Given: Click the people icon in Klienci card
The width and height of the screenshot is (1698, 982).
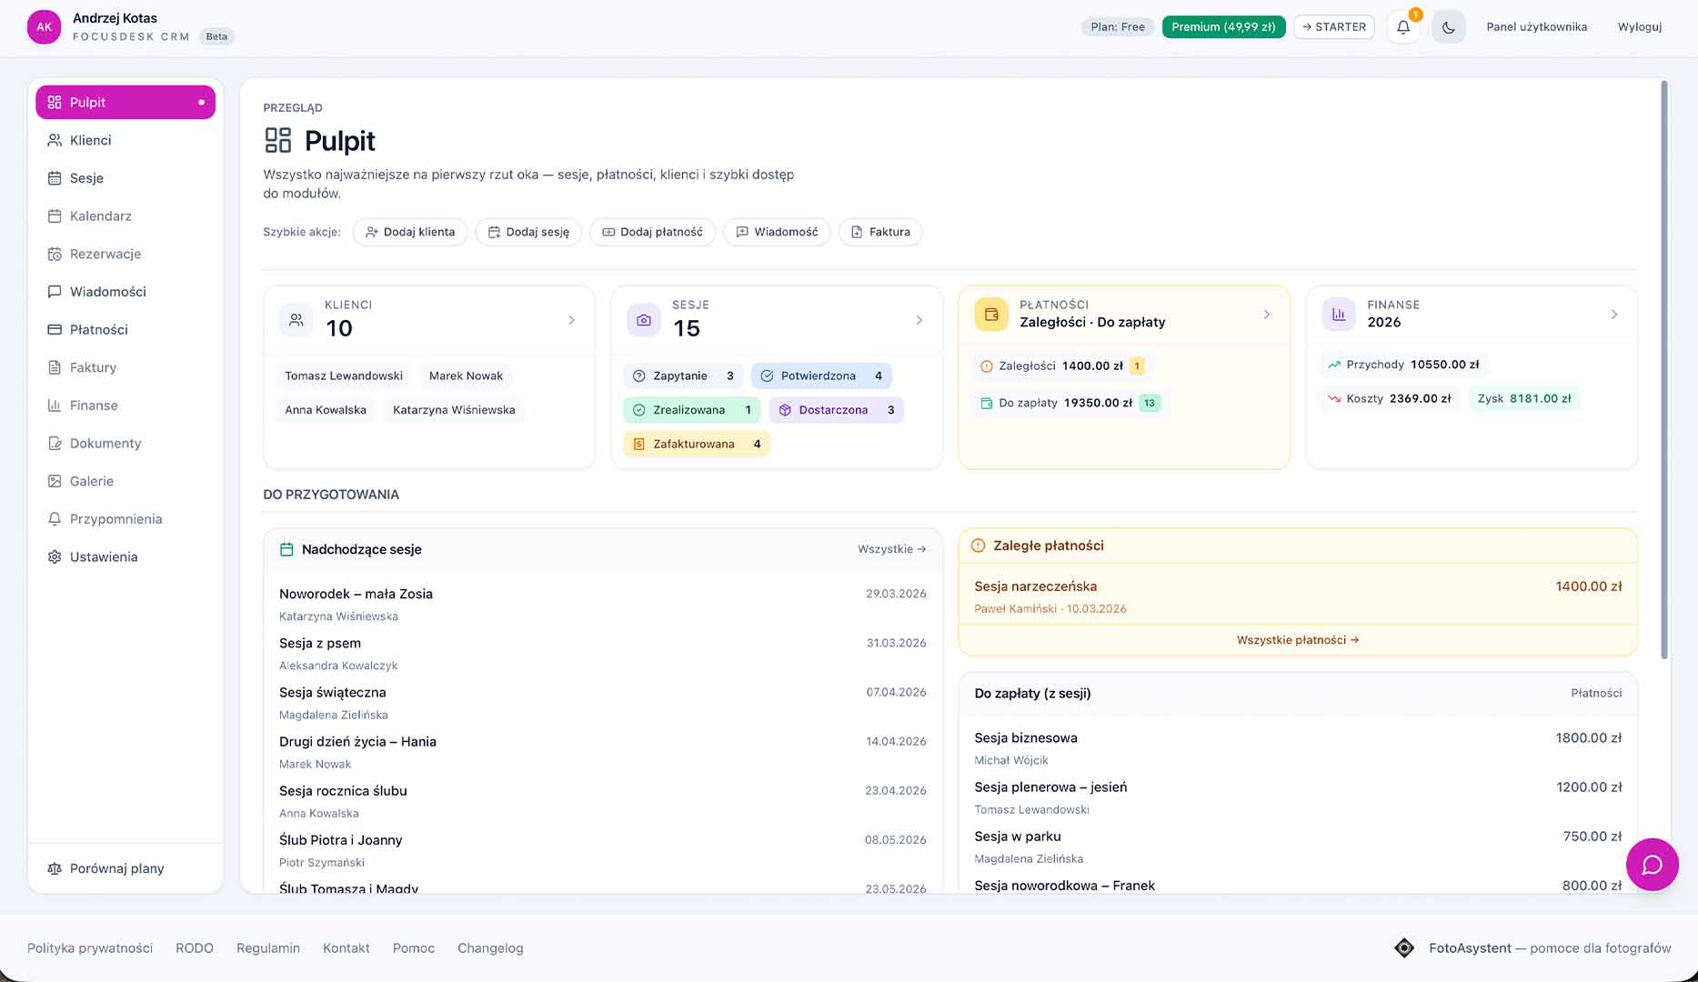Looking at the screenshot, I should 296,320.
